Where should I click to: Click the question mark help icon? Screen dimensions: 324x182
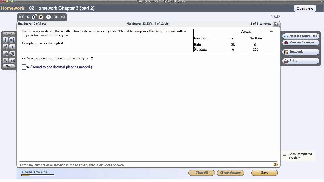pyautogui.click(x=276, y=165)
